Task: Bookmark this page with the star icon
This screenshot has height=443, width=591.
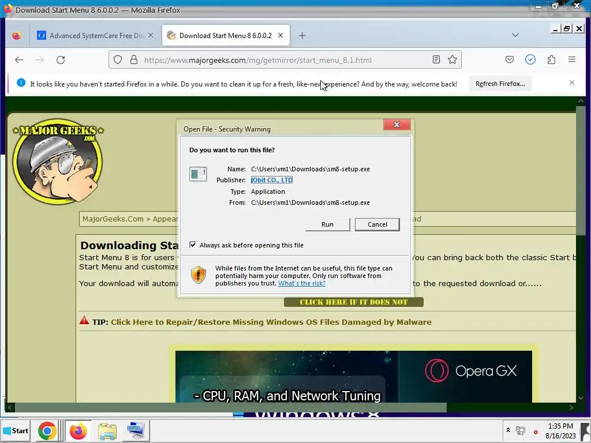Action: pos(452,59)
